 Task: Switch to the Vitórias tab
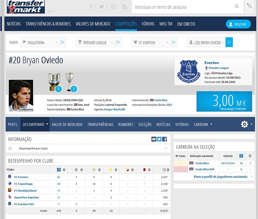(x=182, y=124)
